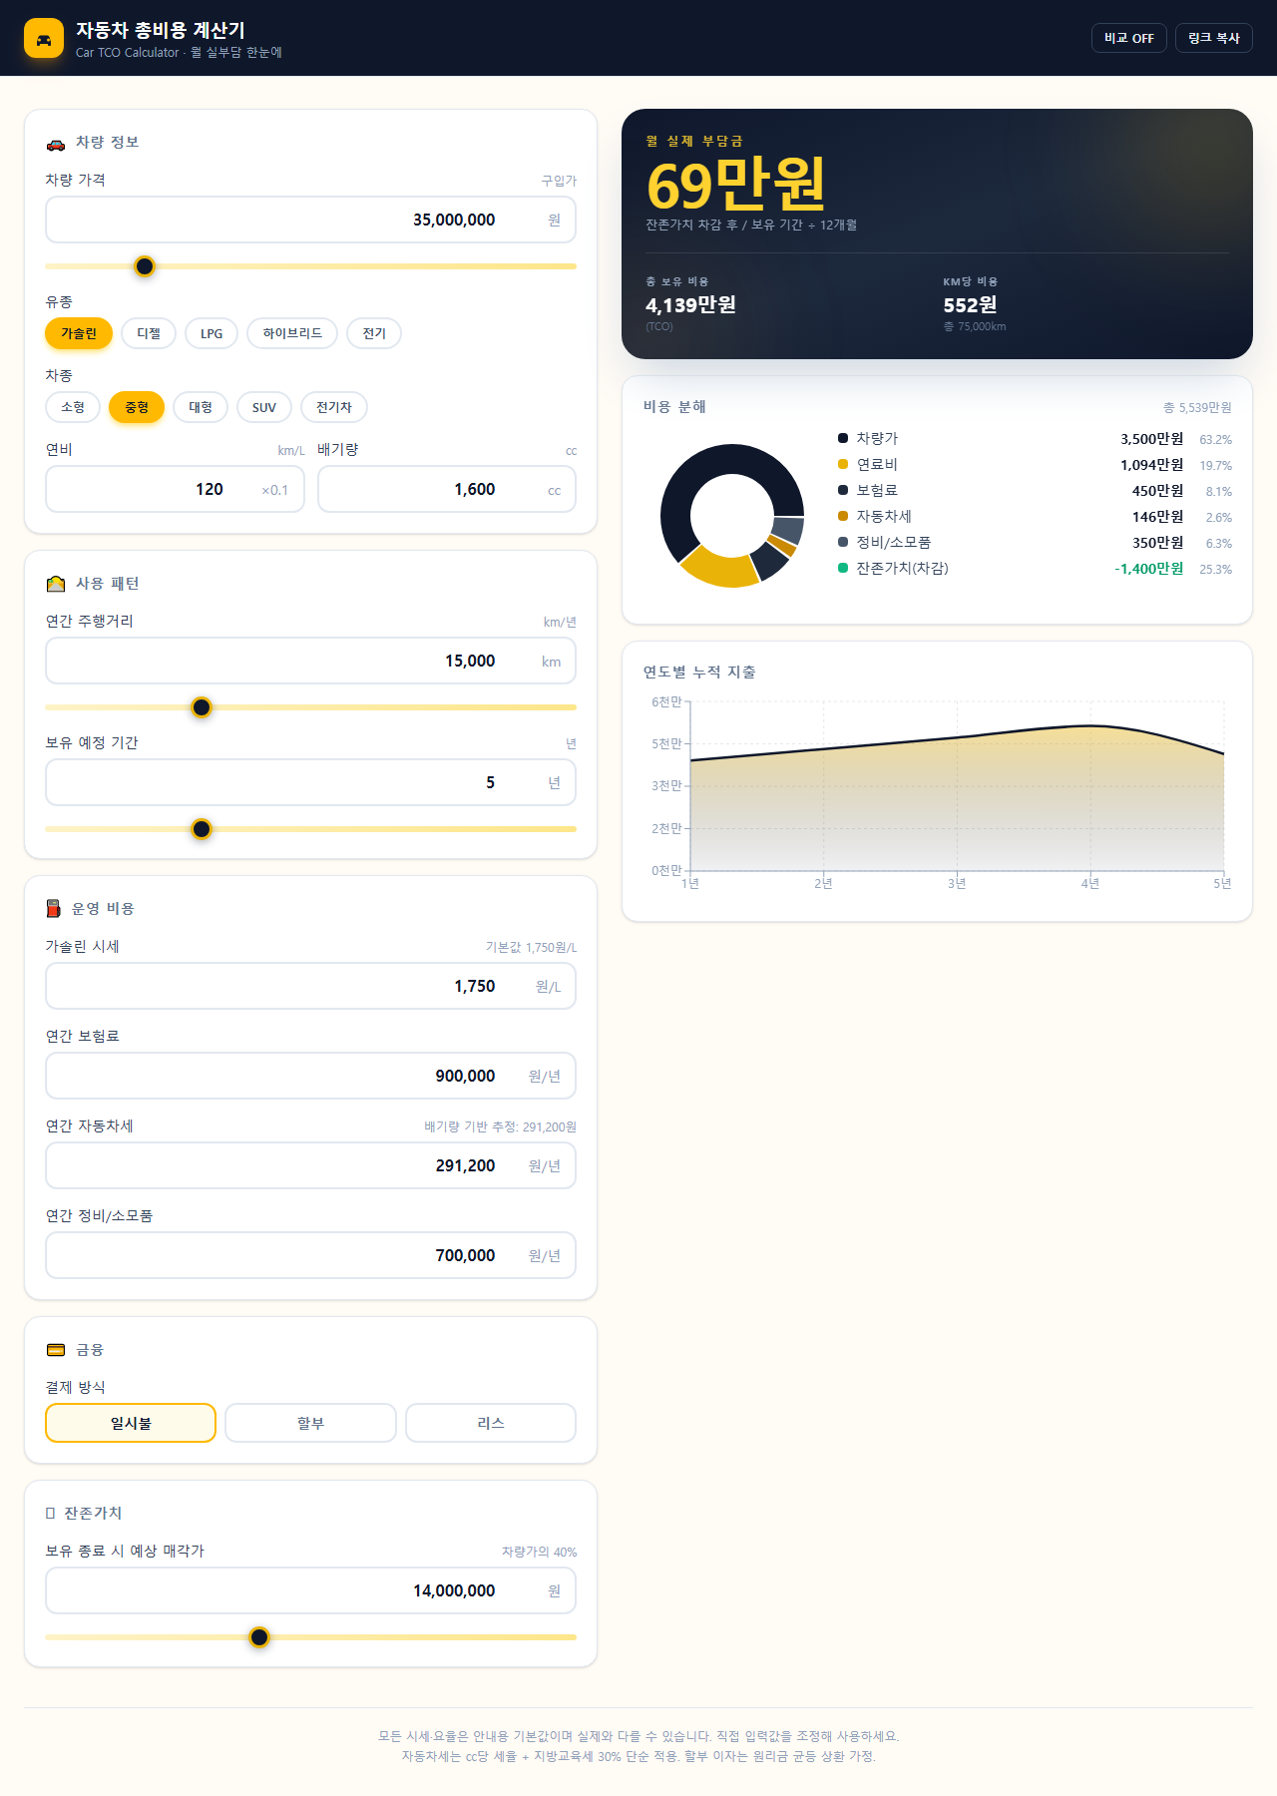Switch payment method to 일시불
The height and width of the screenshot is (1796, 1277).
pos(131,1423)
